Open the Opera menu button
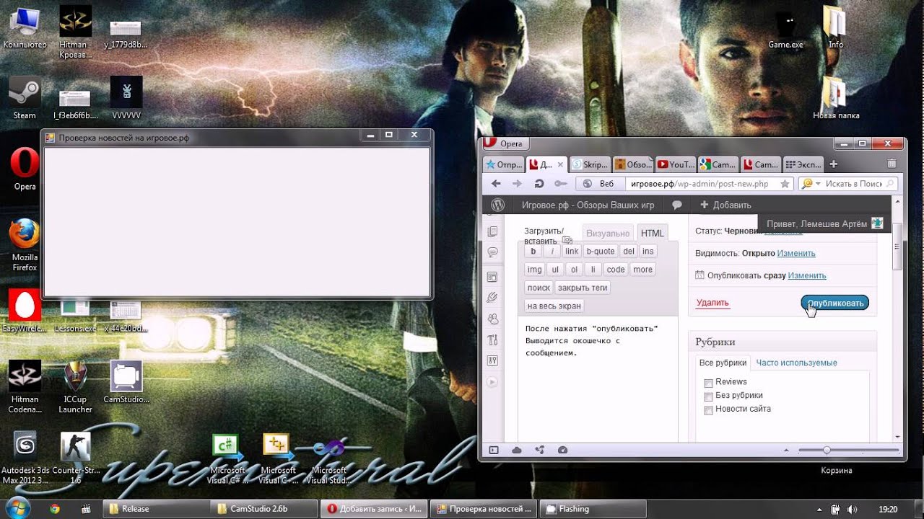 coord(505,143)
